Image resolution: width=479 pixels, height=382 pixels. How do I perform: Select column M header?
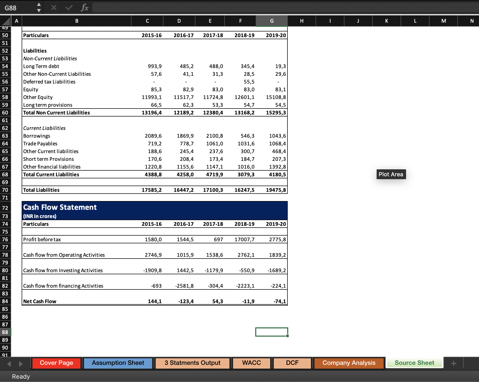point(443,21)
